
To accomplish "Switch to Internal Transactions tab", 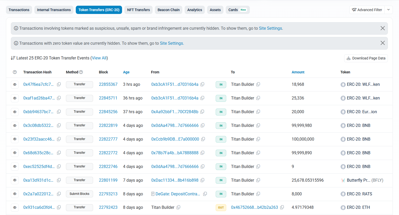I will [54, 10].
